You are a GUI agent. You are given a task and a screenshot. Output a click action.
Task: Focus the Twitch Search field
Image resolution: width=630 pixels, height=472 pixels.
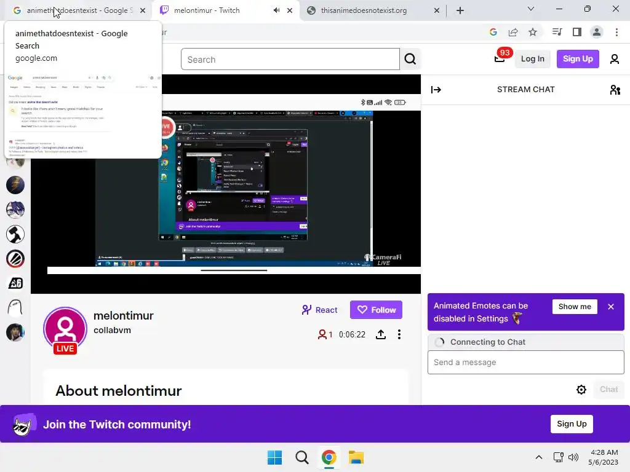pos(290,60)
